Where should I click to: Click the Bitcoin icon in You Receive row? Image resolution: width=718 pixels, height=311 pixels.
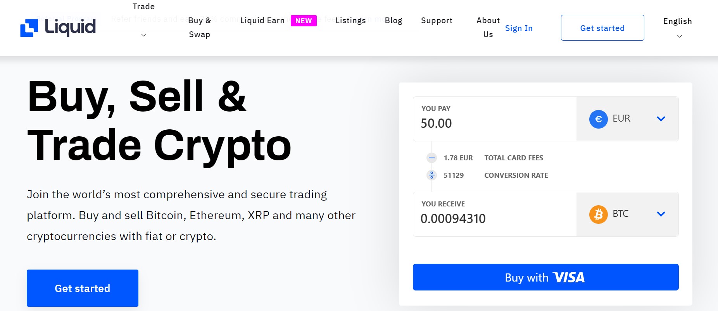coord(599,214)
